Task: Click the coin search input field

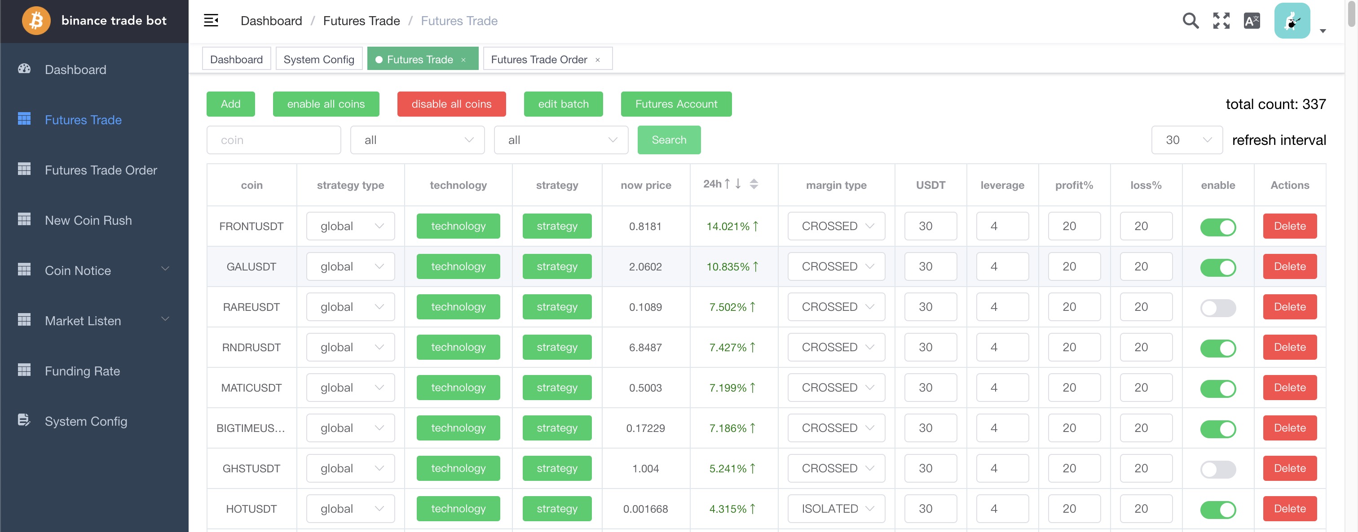Action: click(273, 140)
